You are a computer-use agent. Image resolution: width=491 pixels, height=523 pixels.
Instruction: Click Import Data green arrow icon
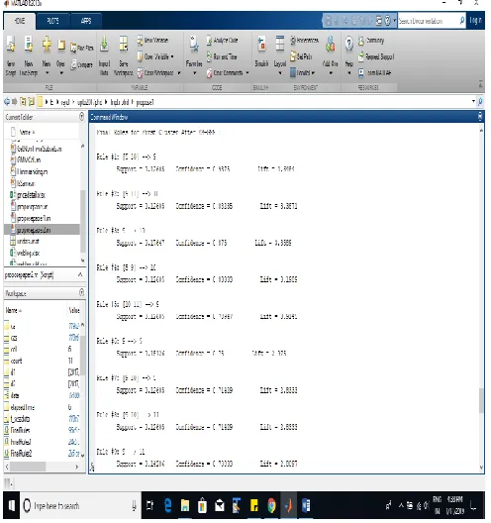[104, 44]
